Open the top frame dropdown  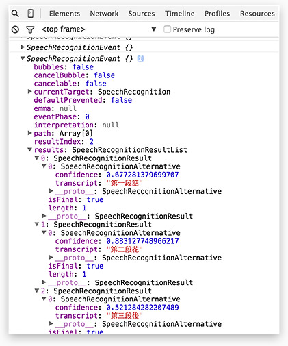coord(99,29)
